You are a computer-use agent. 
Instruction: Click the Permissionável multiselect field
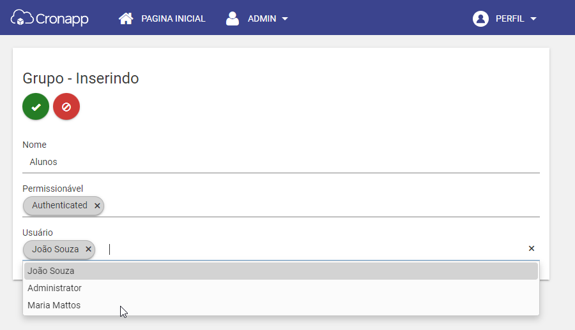(281, 206)
